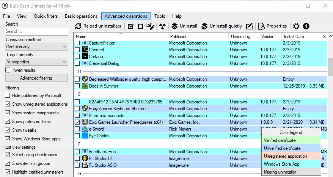Image resolution: width=333 pixels, height=177 pixels.
Task: Toggle Show protected items checkbox
Action: [x=8, y=121]
